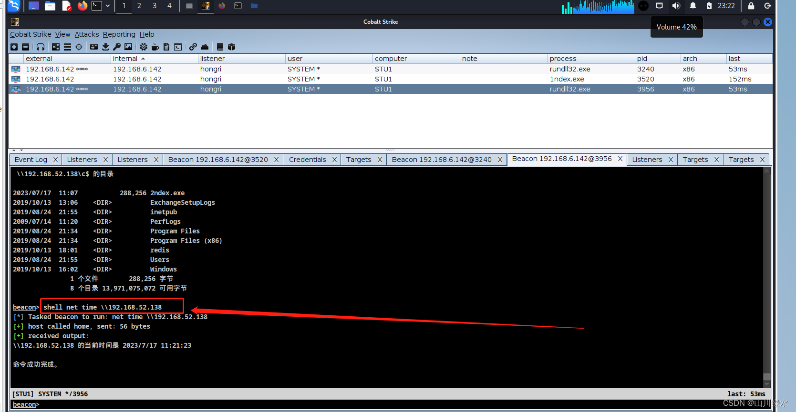Open the file manager panel icon
Viewport: 796px width, 412px height.
(x=50, y=6)
